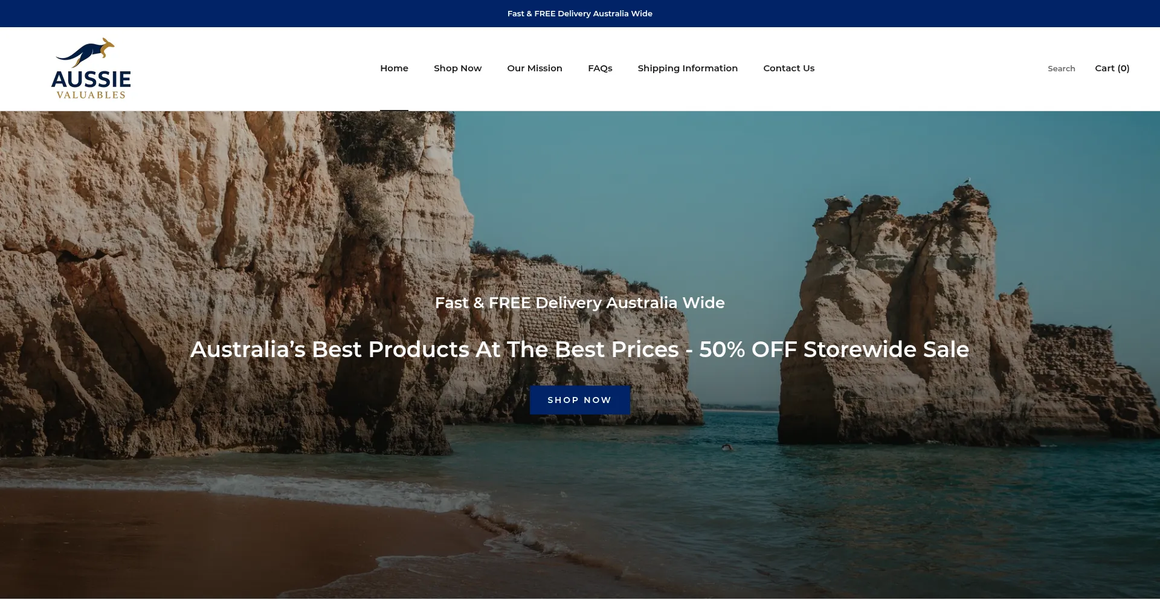Open the Search field in header
The width and height of the screenshot is (1160, 600).
click(x=1061, y=69)
